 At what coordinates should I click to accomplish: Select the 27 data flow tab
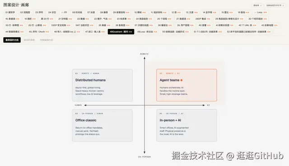(x=183, y=19)
